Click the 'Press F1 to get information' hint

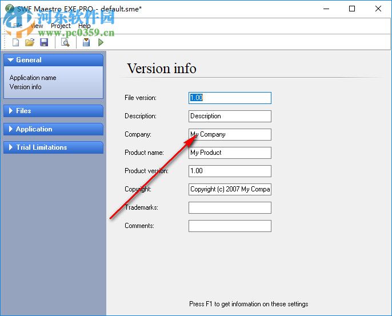tap(249, 304)
